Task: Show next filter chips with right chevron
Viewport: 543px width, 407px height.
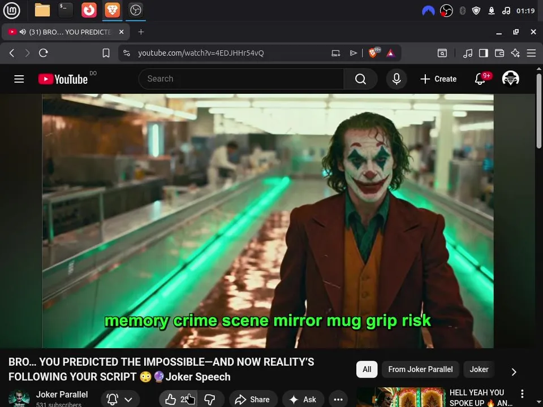Action: [x=514, y=372]
